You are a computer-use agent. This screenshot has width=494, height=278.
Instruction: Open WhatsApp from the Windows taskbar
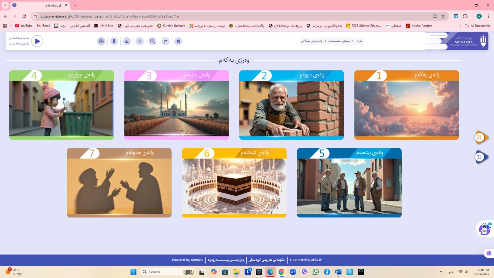tap(316, 272)
